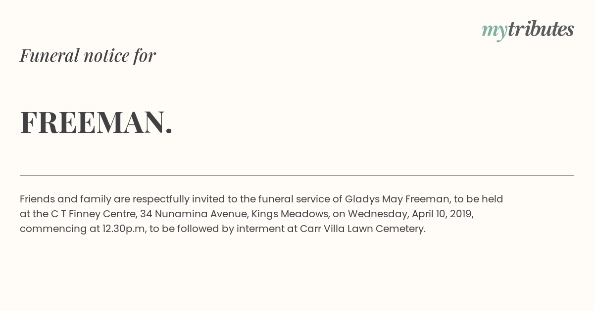The width and height of the screenshot is (594, 311).
Task: Click the horizontal divider line
Action: 297,175
